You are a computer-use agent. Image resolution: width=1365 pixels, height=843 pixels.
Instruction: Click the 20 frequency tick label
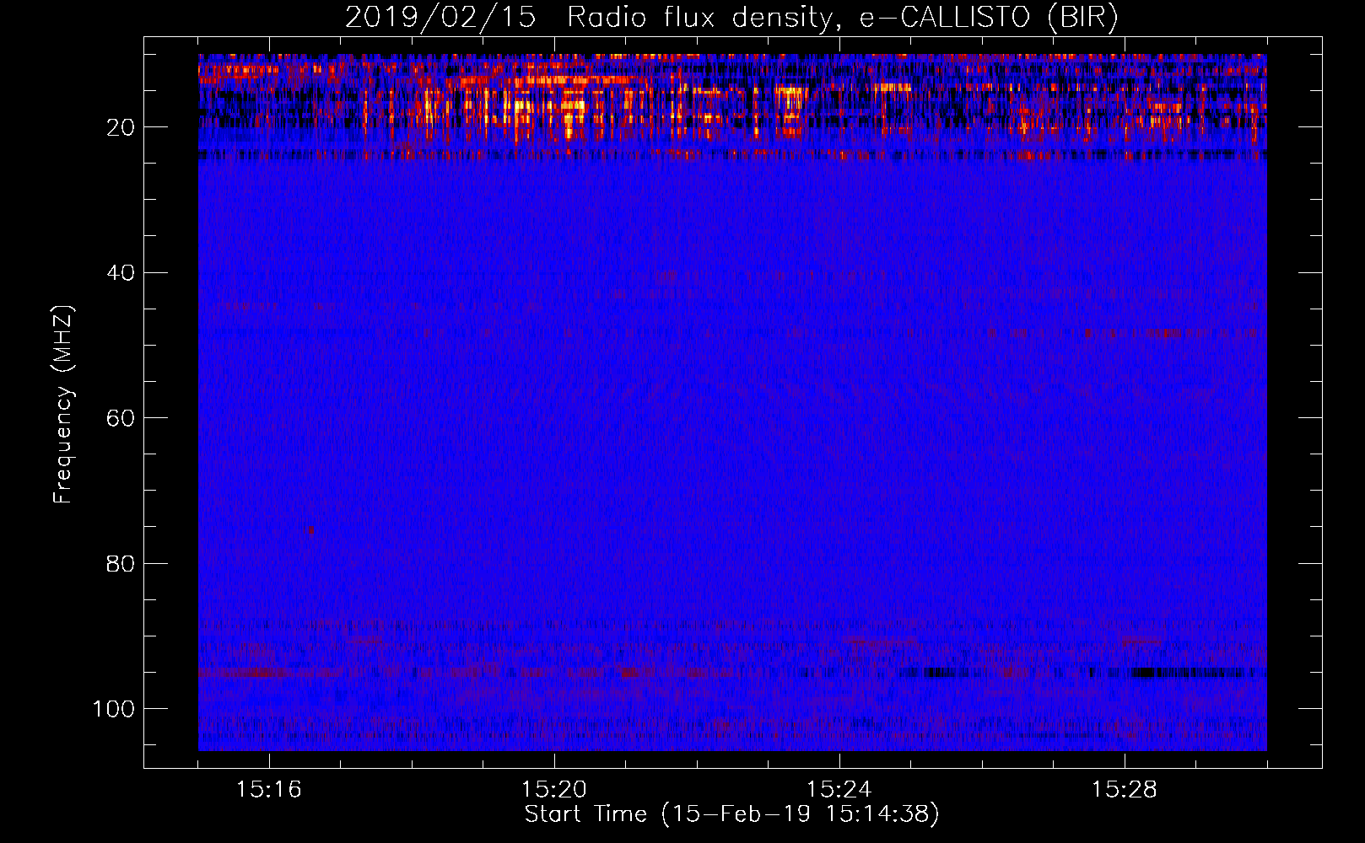click(x=121, y=127)
